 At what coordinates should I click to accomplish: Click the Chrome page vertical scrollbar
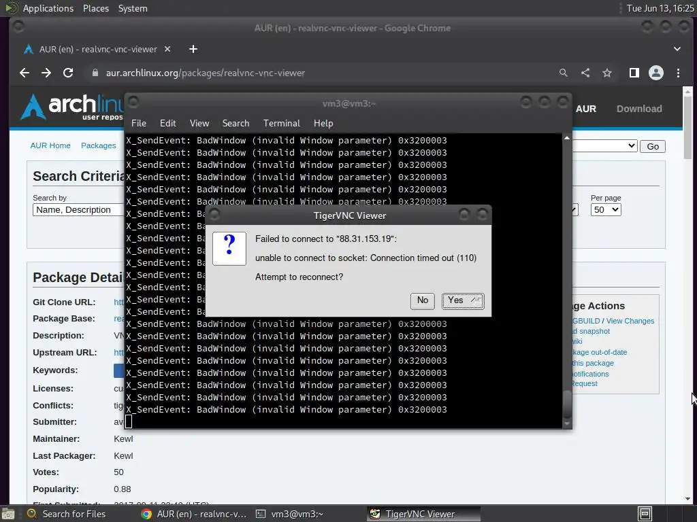point(687,128)
